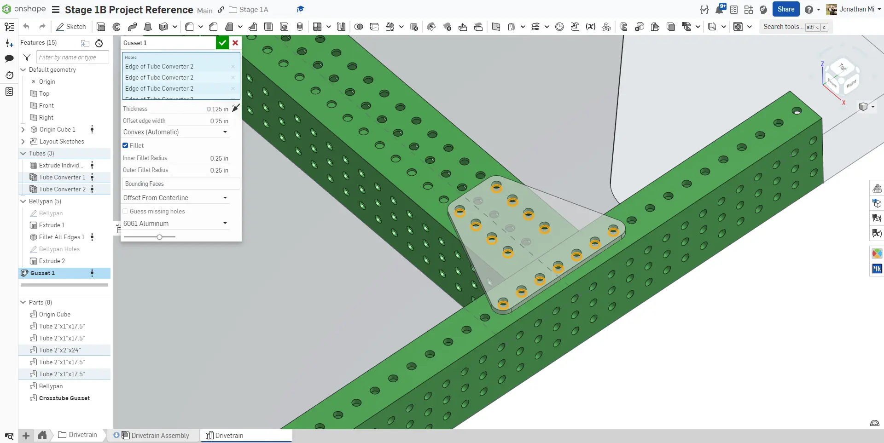Open the notifications bell
Image resolution: width=884 pixels, height=443 pixels.
[719, 9]
